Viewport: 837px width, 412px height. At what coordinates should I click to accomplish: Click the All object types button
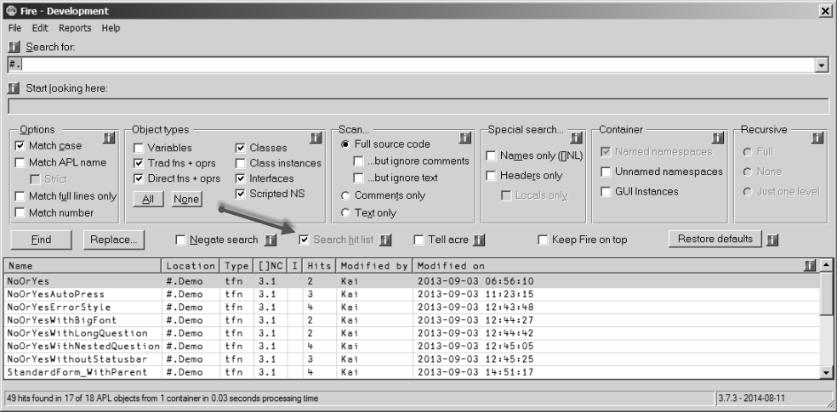[x=148, y=200]
